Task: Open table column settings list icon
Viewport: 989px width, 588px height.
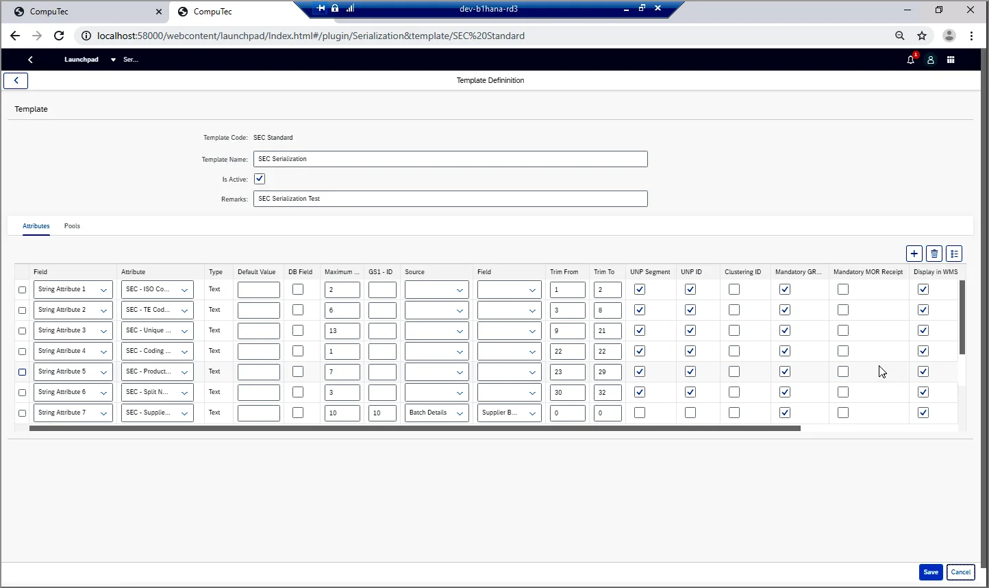Action: 954,254
